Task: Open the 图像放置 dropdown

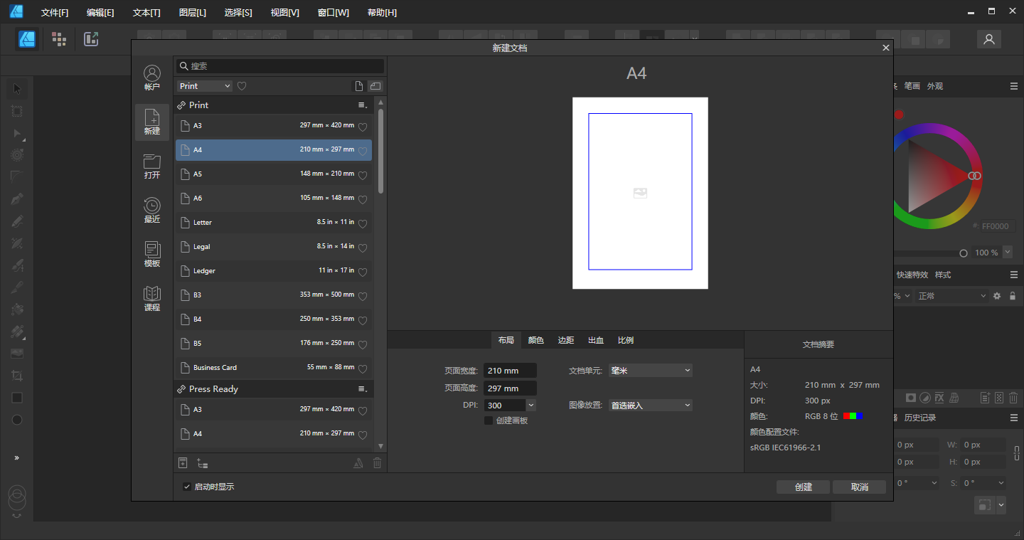Action: (650, 406)
